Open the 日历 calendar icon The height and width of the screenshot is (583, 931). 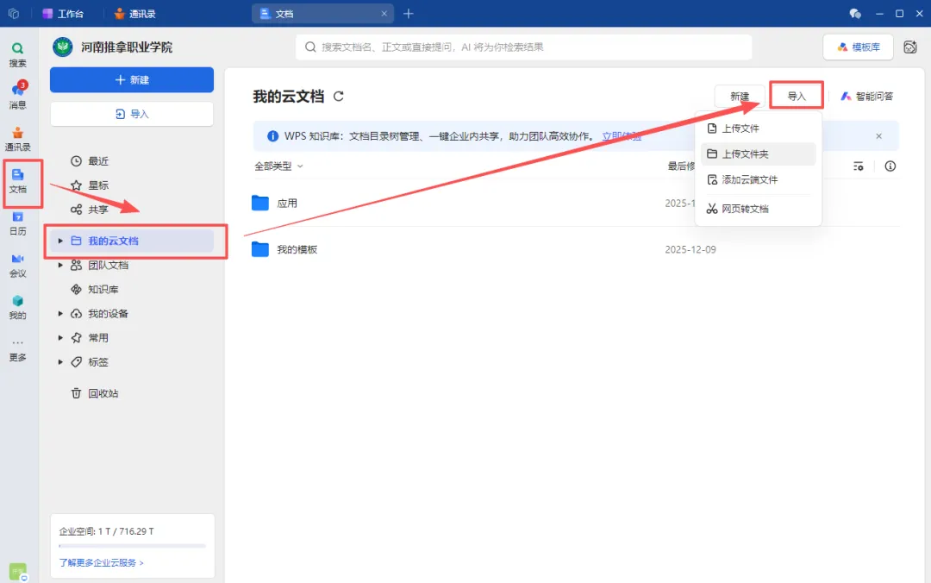18,223
